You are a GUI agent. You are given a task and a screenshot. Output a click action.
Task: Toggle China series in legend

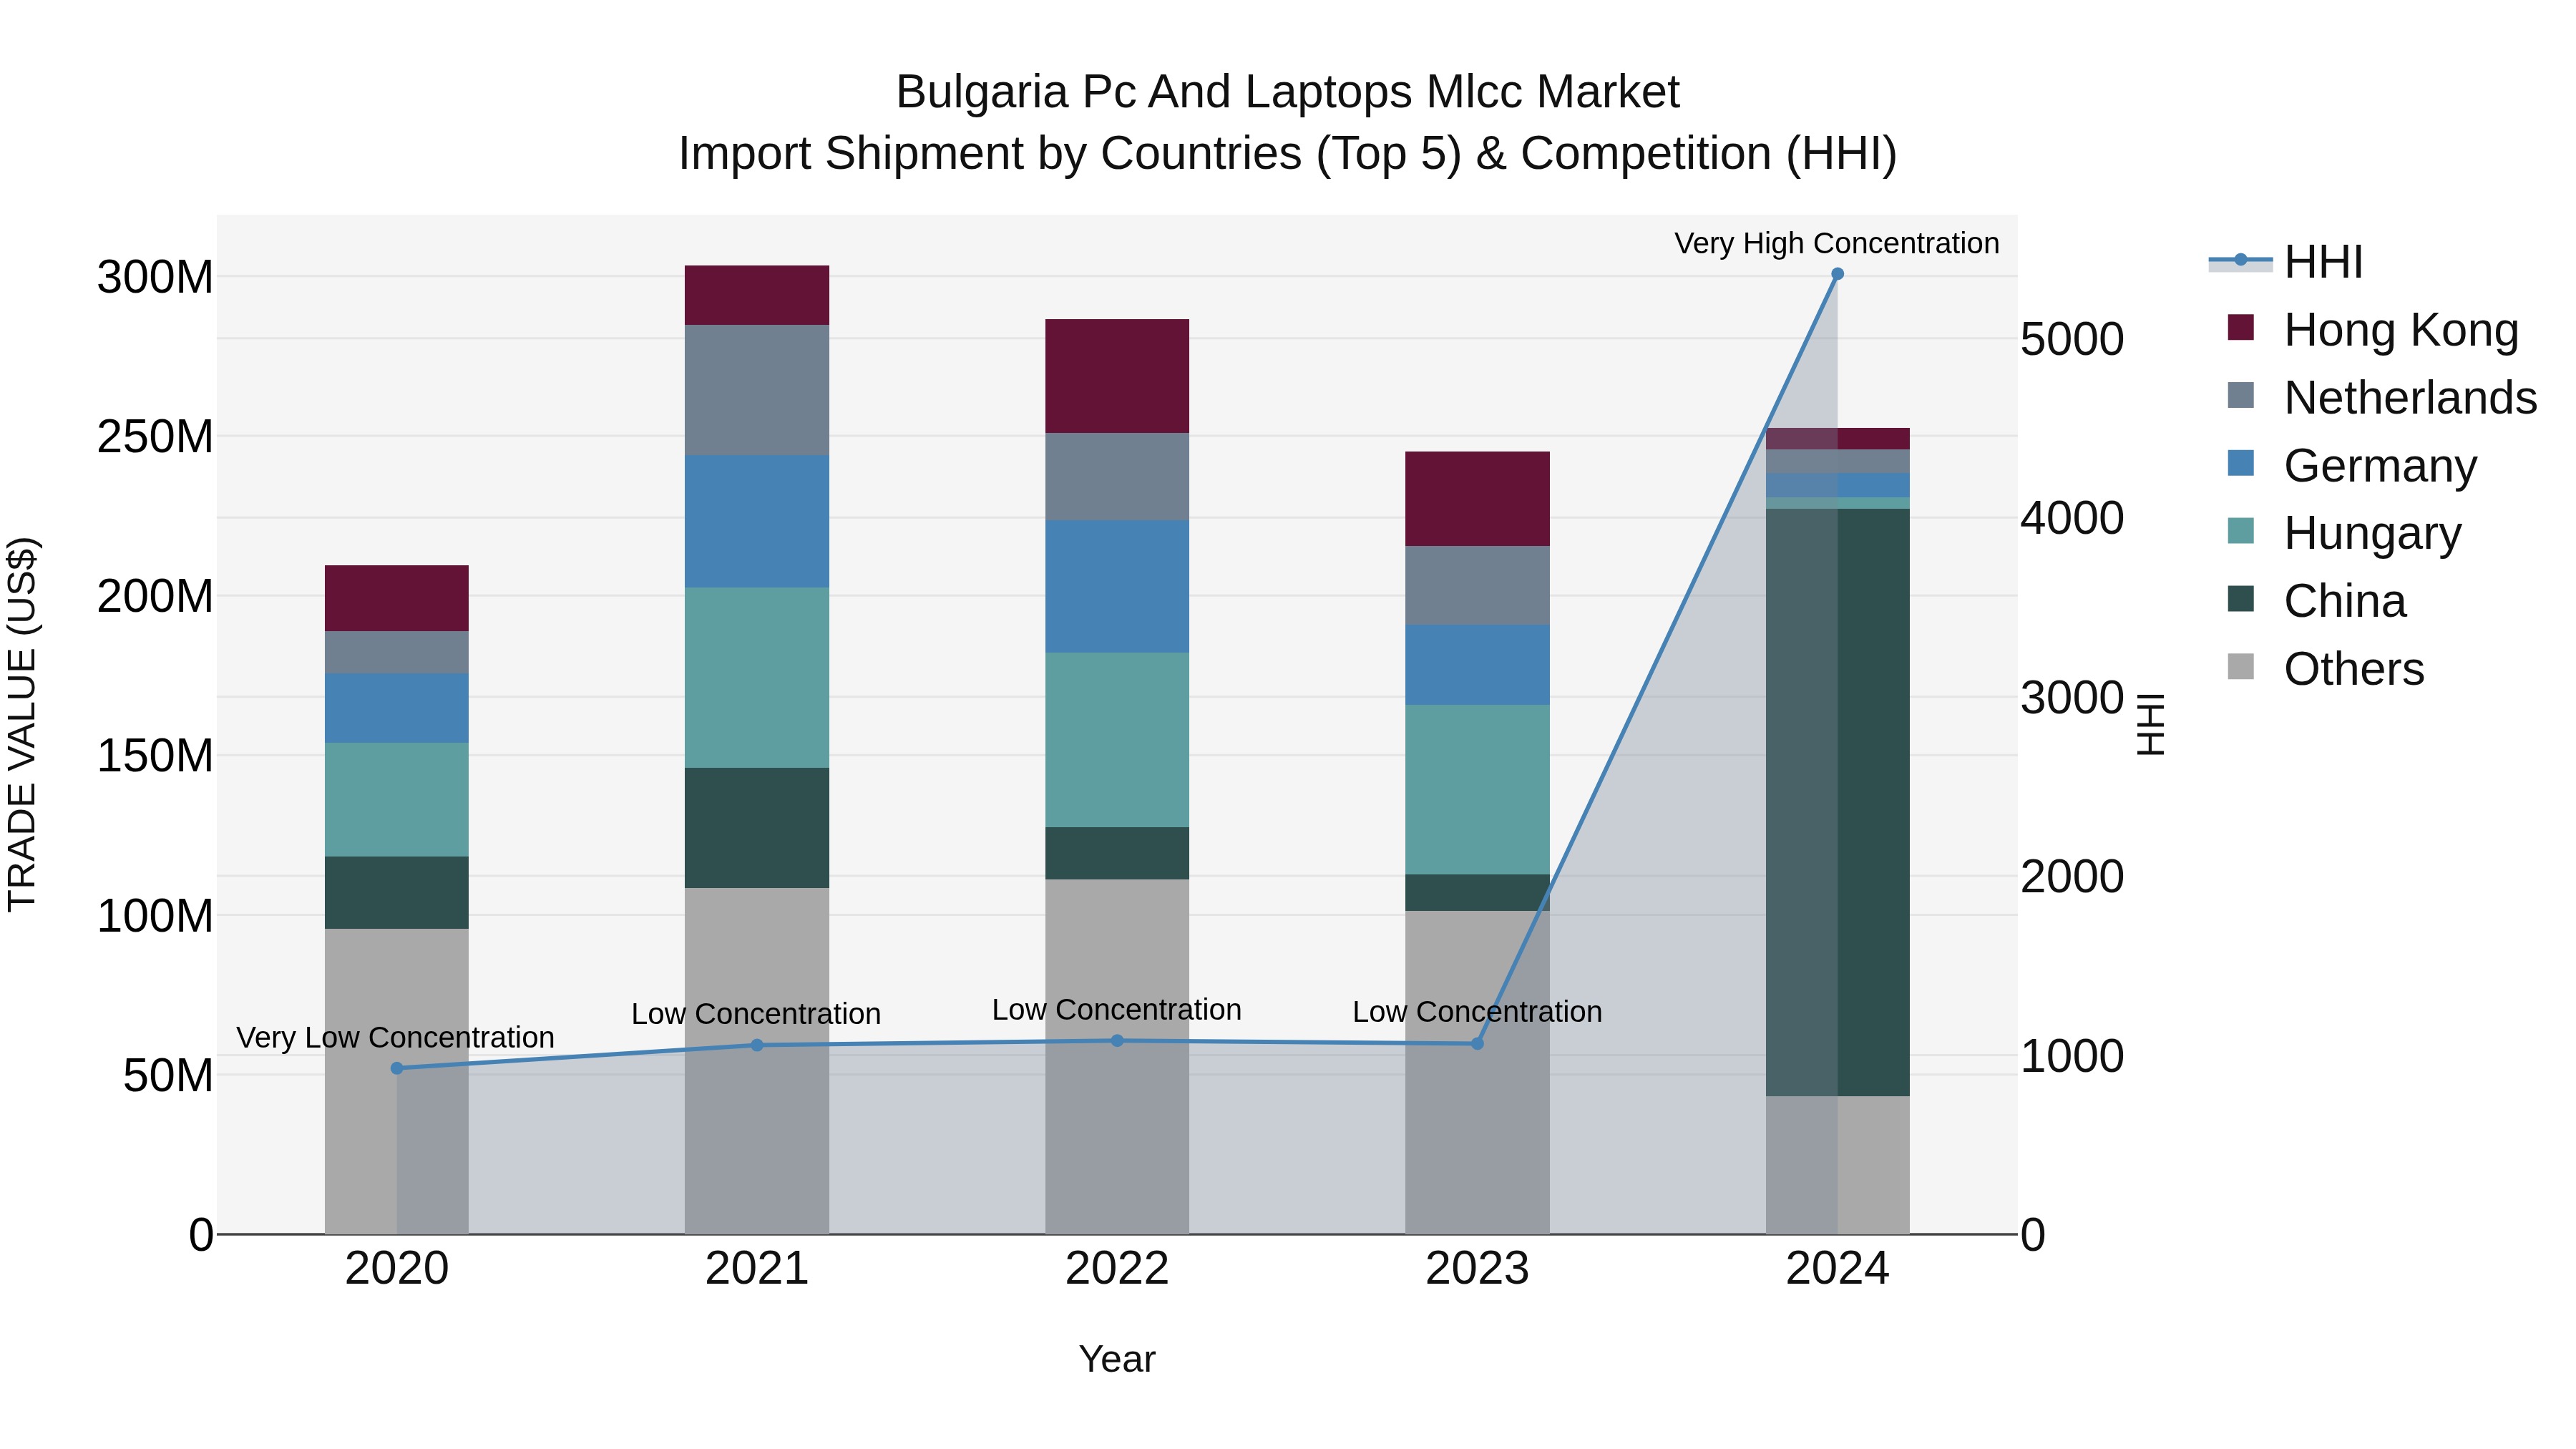[x=2317, y=601]
